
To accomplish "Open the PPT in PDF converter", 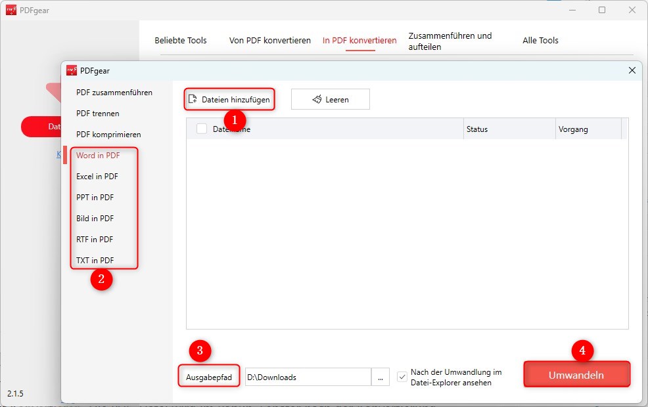I will pyautogui.click(x=95, y=198).
